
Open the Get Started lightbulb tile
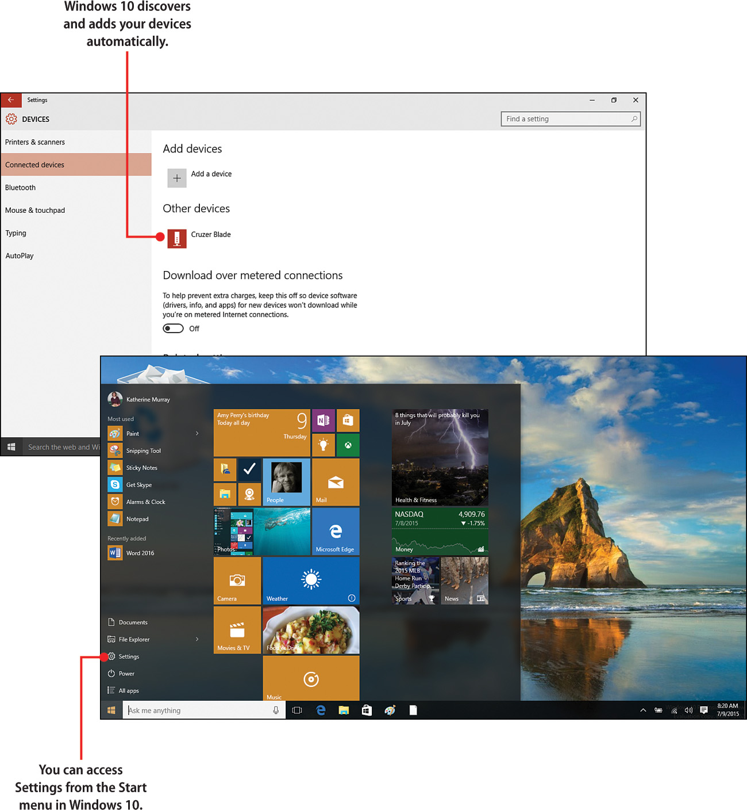pos(324,445)
